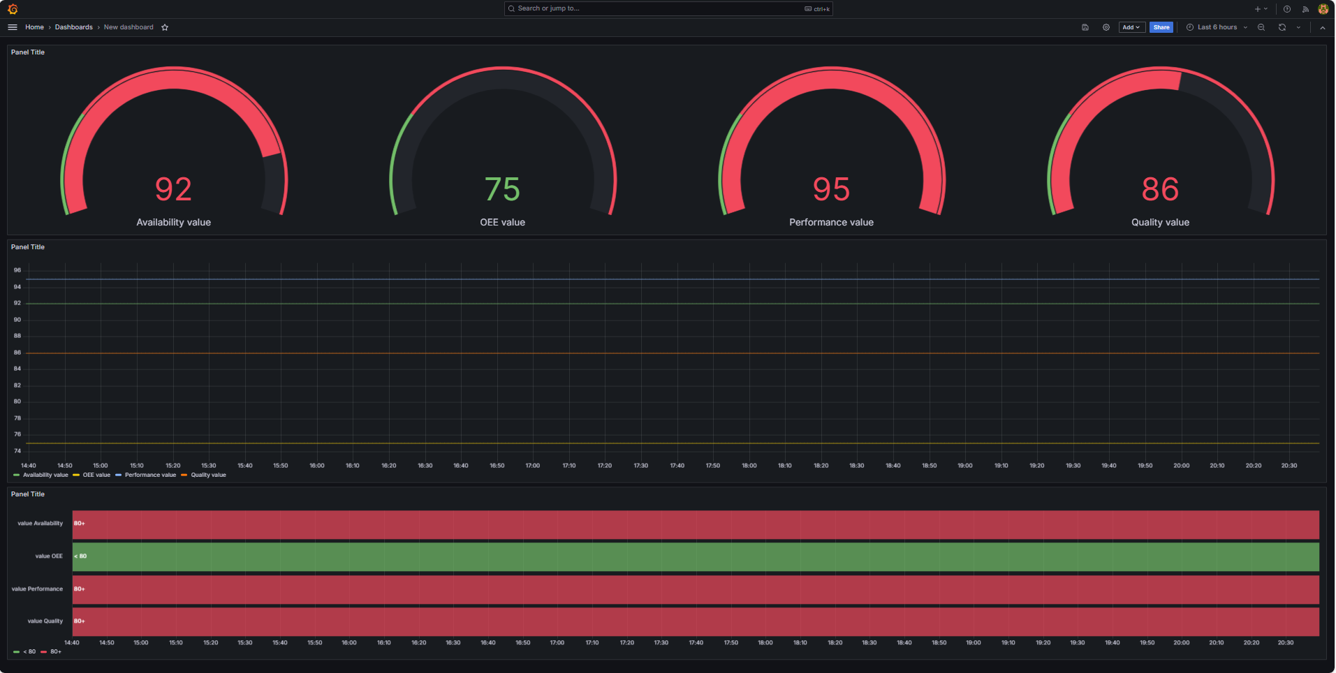Navigate to Dashboards breadcrumb

(73, 27)
